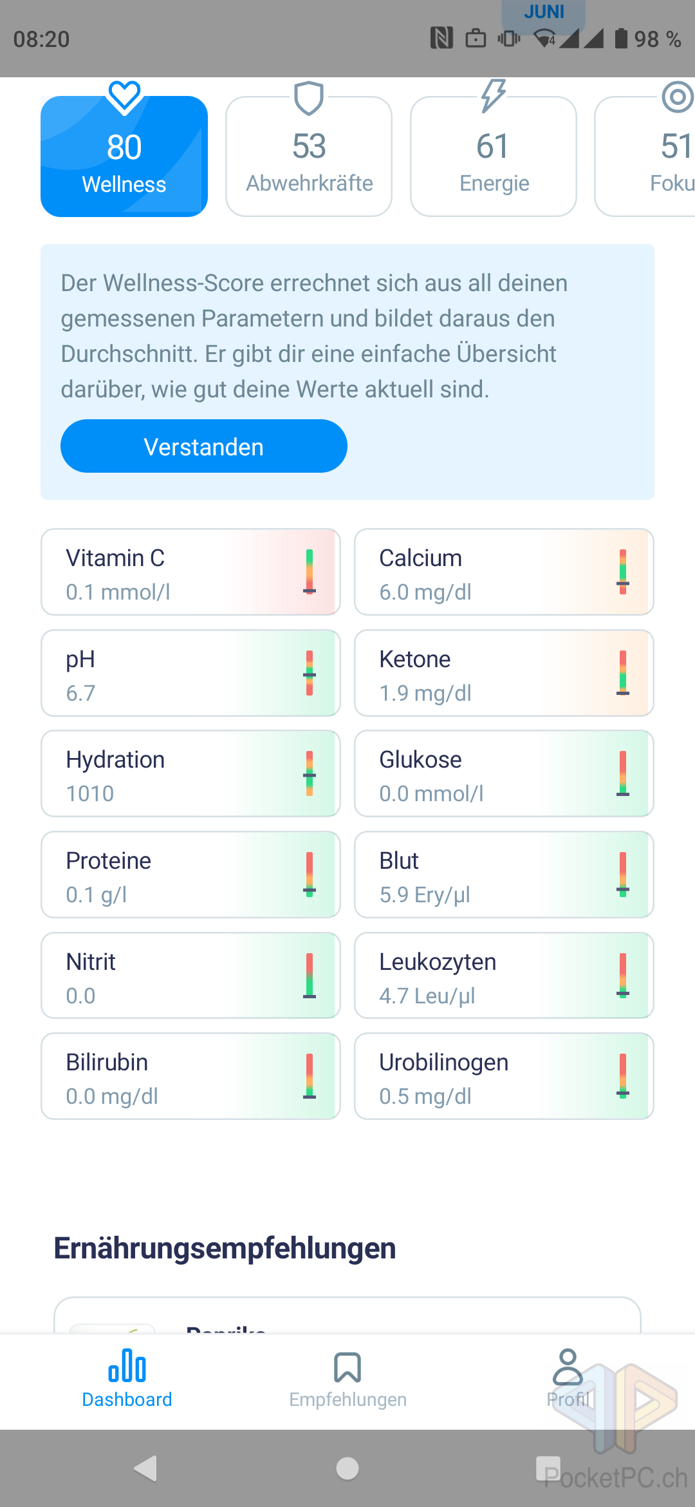Screen dimensions: 695x1507
Task: Open the Vitamin C measurement card
Action: [190, 572]
